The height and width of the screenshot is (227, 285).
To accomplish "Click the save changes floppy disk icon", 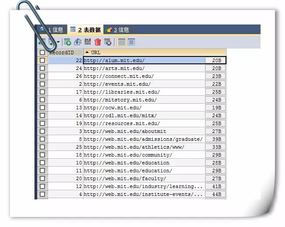I will pyautogui.click(x=88, y=42).
